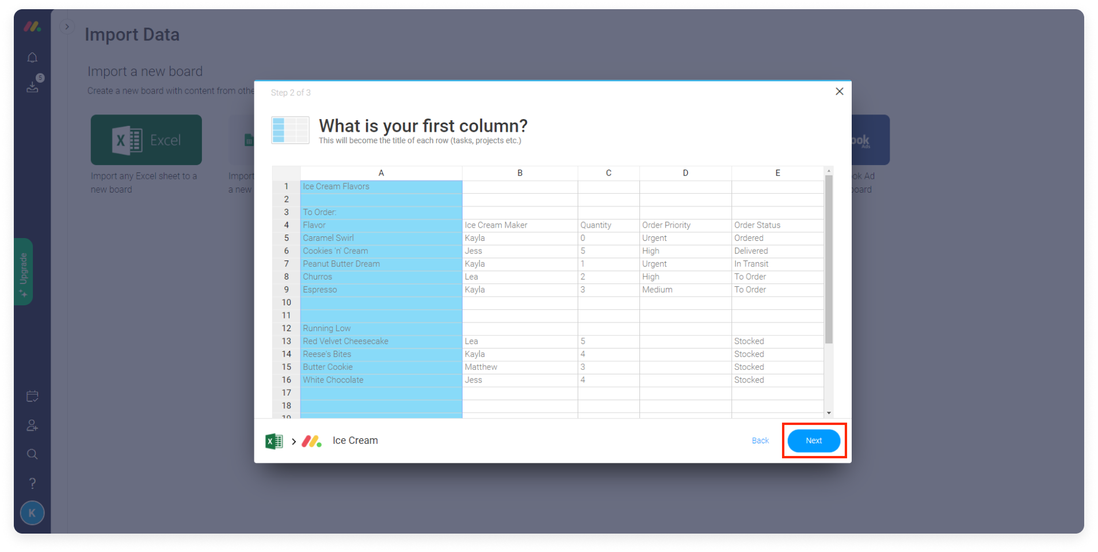1098x552 pixels.
Task: Click the 'Peanut Butter Dream' cell
Action: coord(381,264)
